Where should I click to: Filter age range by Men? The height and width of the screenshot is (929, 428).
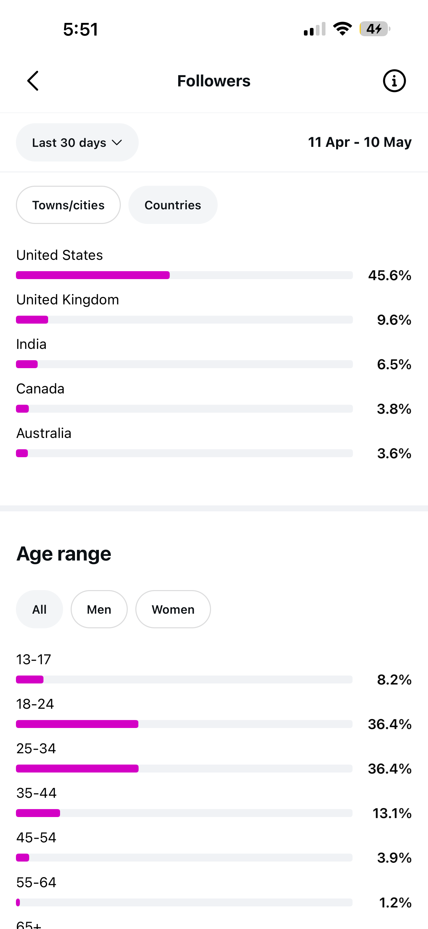tap(99, 609)
